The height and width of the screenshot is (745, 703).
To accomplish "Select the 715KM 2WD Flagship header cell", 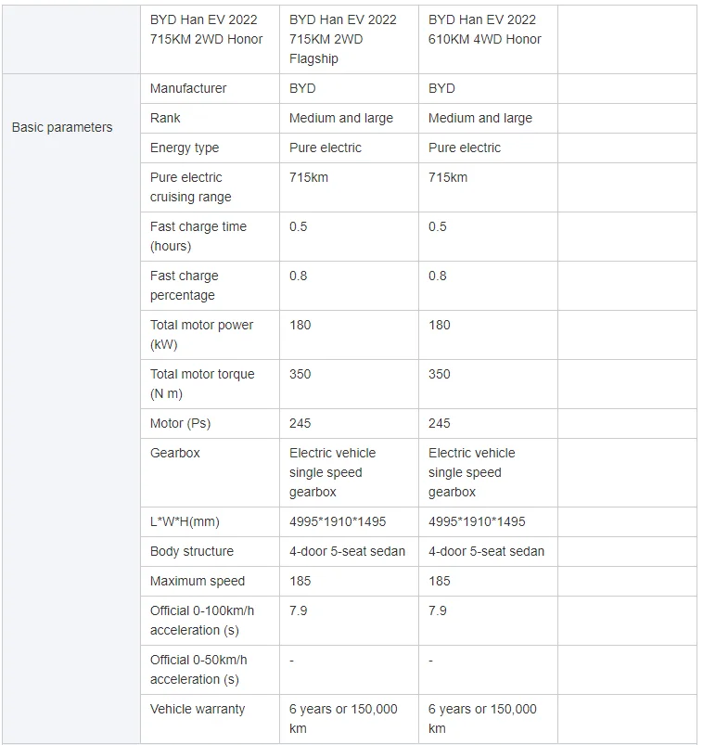I will [x=343, y=39].
